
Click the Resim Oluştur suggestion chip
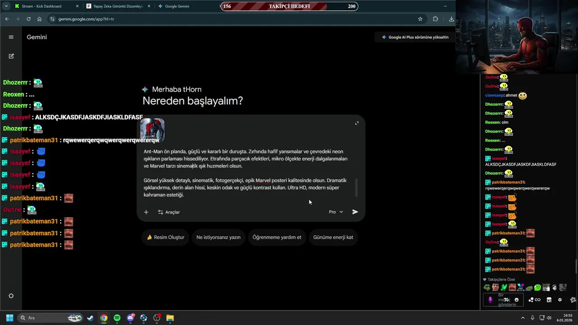(x=165, y=237)
